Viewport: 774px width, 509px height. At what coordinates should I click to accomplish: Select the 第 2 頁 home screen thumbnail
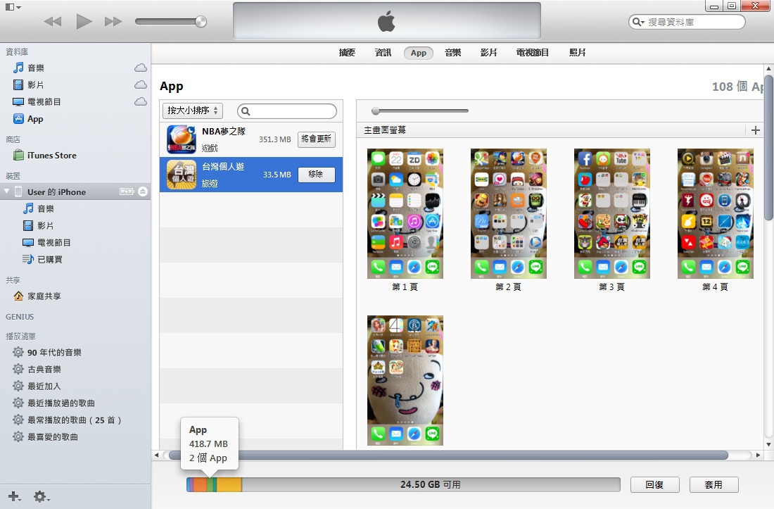point(509,213)
